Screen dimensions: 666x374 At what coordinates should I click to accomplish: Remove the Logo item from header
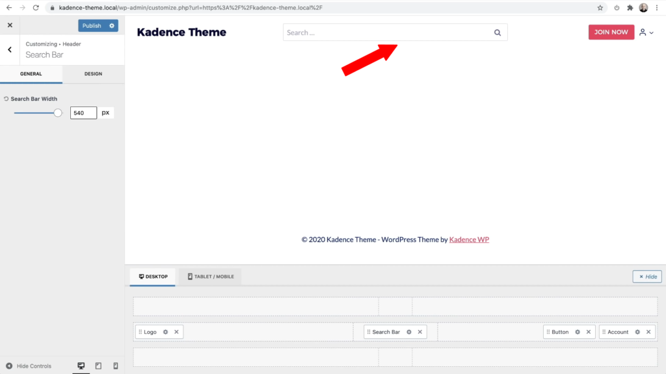[176, 332]
